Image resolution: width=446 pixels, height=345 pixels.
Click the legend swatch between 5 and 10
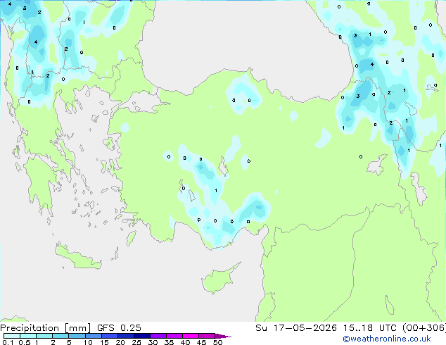tap(77, 336)
